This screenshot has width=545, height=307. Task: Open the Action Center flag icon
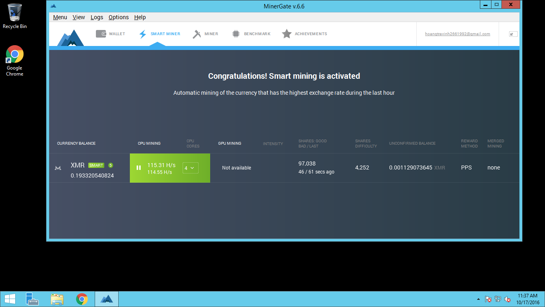pos(488,299)
